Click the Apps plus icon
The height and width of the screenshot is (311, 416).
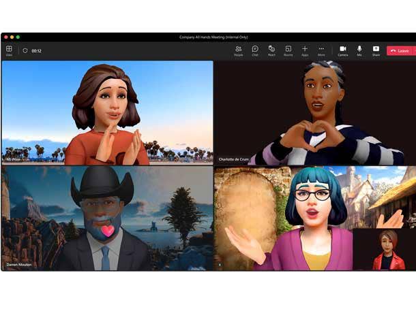tap(305, 50)
